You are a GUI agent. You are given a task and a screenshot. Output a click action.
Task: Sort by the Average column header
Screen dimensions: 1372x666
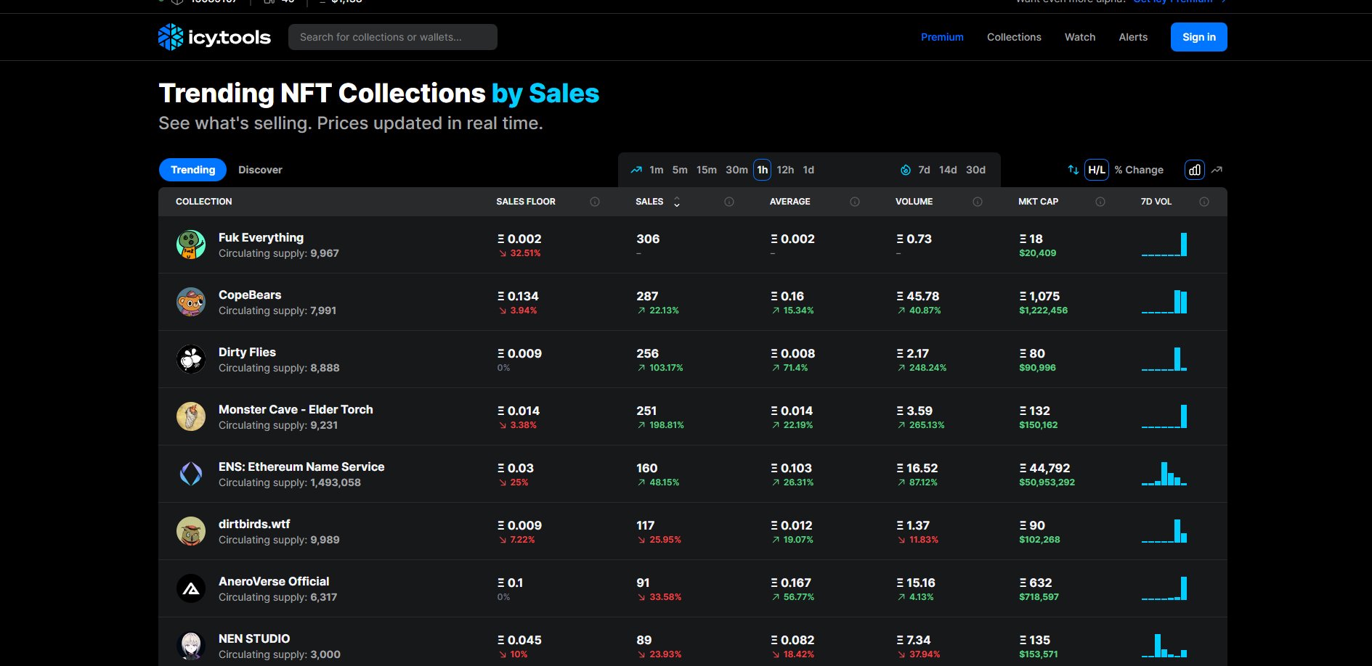coord(789,202)
